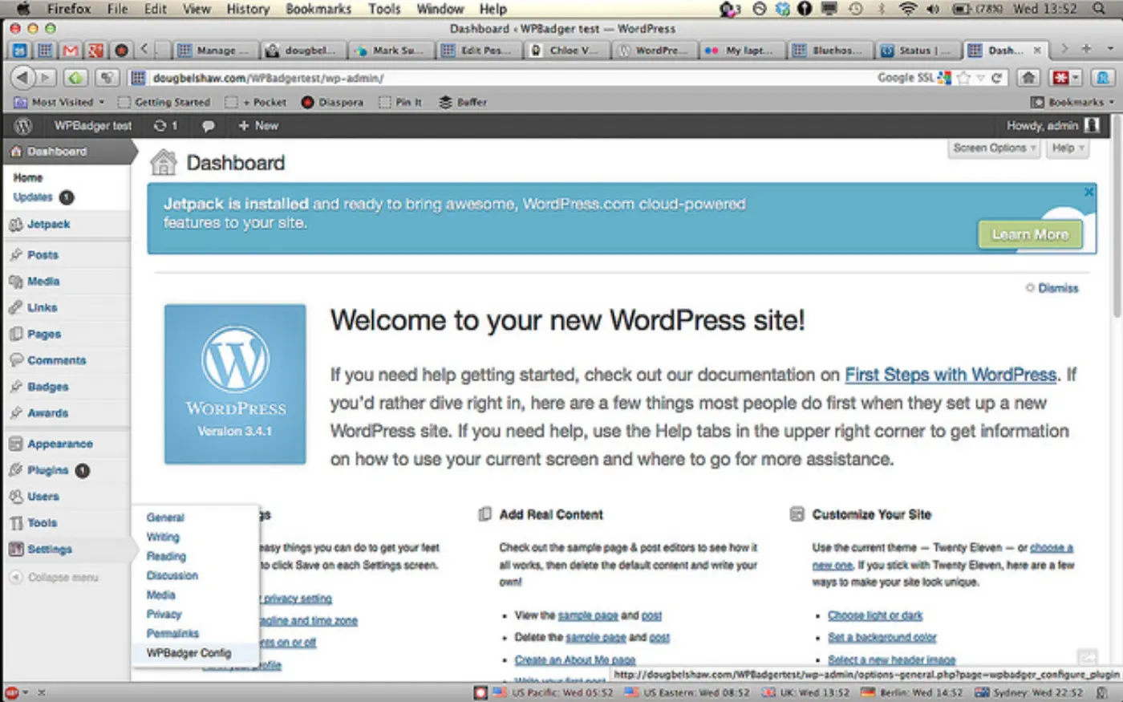Open the Awards menu
The image size is (1123, 702).
pyautogui.click(x=47, y=413)
